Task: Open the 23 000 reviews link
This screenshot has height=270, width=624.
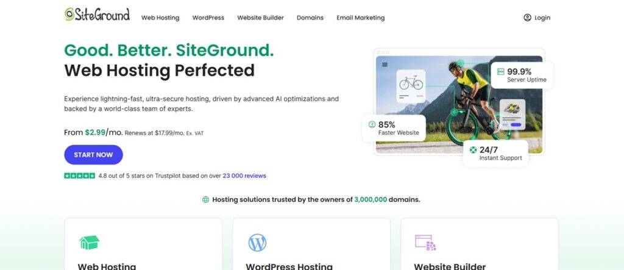Action: pyautogui.click(x=244, y=176)
